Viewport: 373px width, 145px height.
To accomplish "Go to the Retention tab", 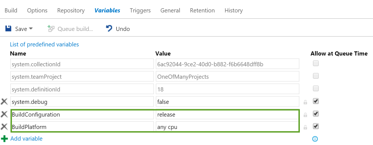I will (202, 10).
